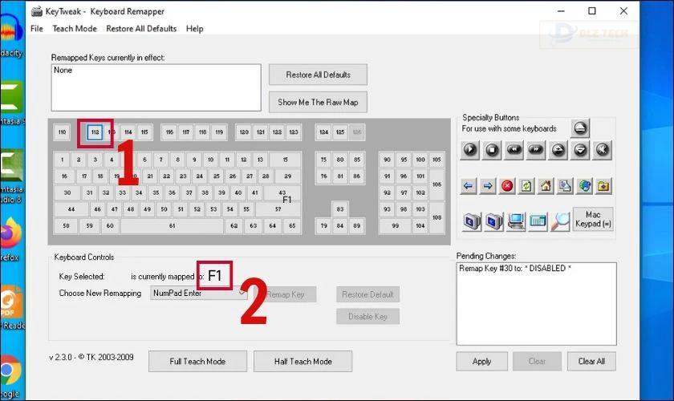Select numpad key 90

tap(387, 160)
